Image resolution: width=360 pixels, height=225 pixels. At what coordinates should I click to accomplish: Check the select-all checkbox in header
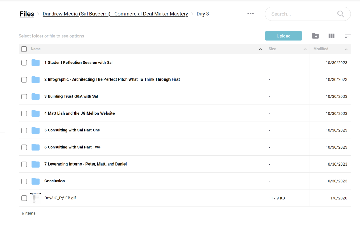(24, 49)
